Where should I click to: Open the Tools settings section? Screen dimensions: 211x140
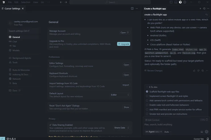24,62
